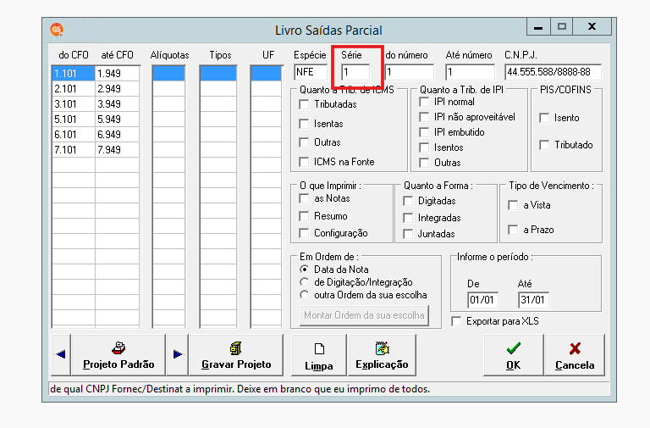Clear the form with Limpa
Image resolution: width=650 pixels, height=428 pixels.
(x=319, y=355)
